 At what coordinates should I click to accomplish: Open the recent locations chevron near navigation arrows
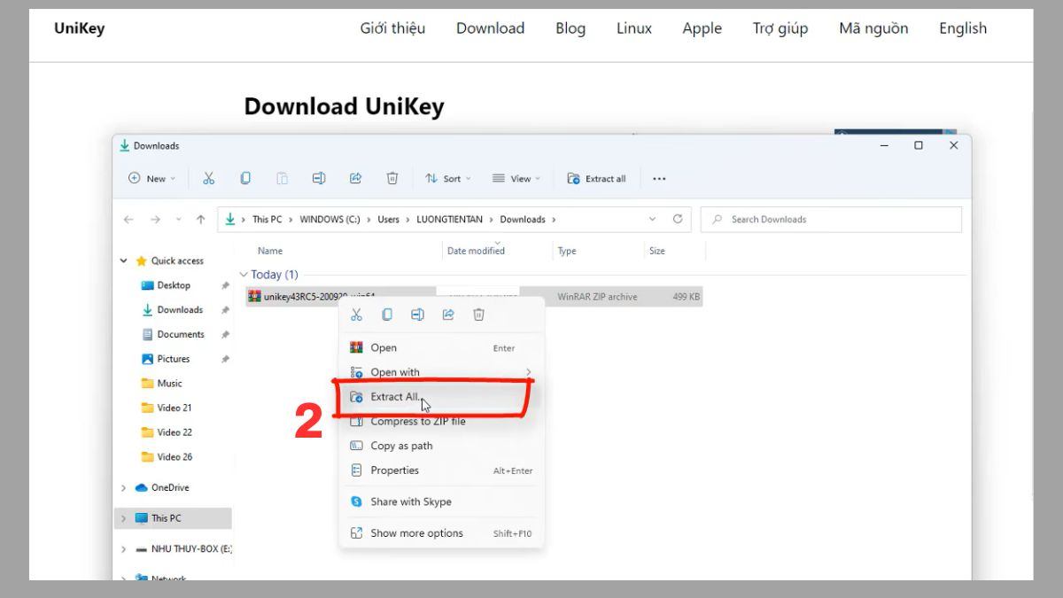(x=178, y=220)
